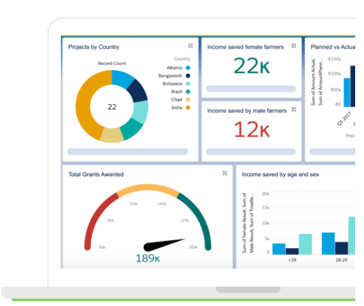364x306 pixels.
Task: Expand Income saved female farmers widget
Action: 294,46
